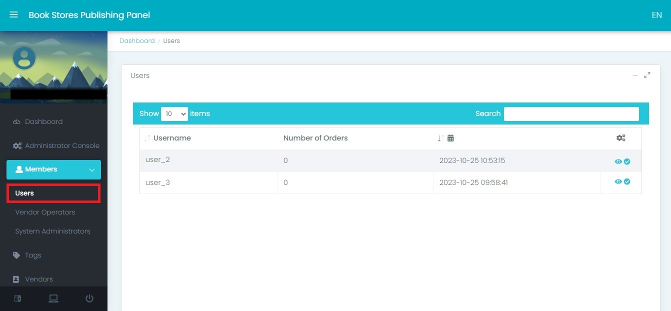Open Vendor Operators submenu item
The width and height of the screenshot is (671, 311).
pyautogui.click(x=45, y=212)
